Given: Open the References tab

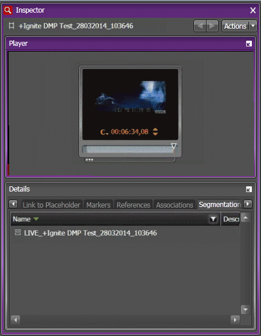Looking at the screenshot, I should tap(133, 205).
